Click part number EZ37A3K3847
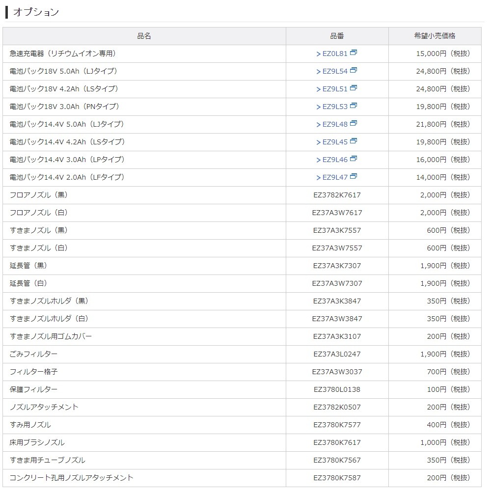 [x=337, y=301]
